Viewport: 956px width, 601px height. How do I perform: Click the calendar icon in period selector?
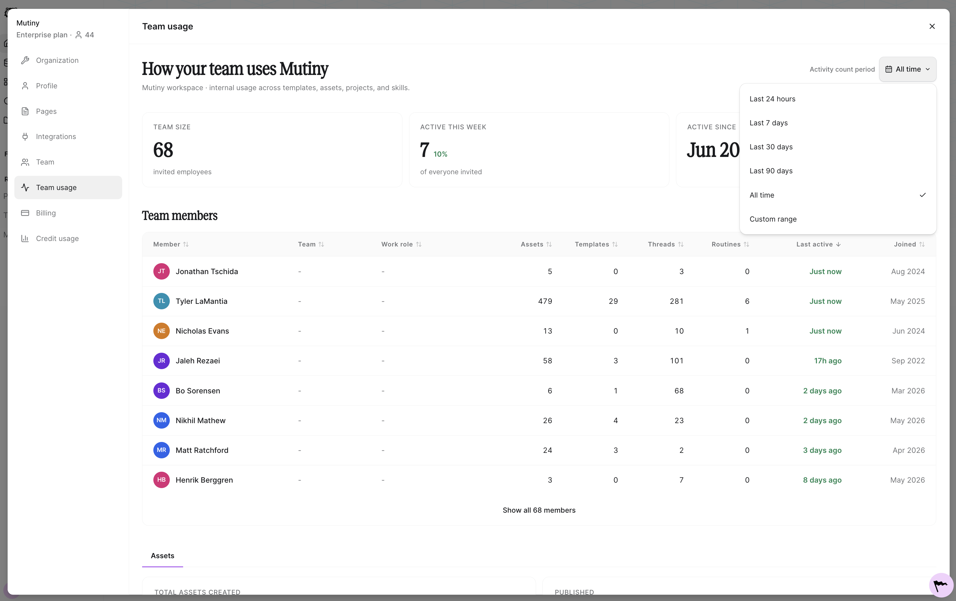coord(889,69)
